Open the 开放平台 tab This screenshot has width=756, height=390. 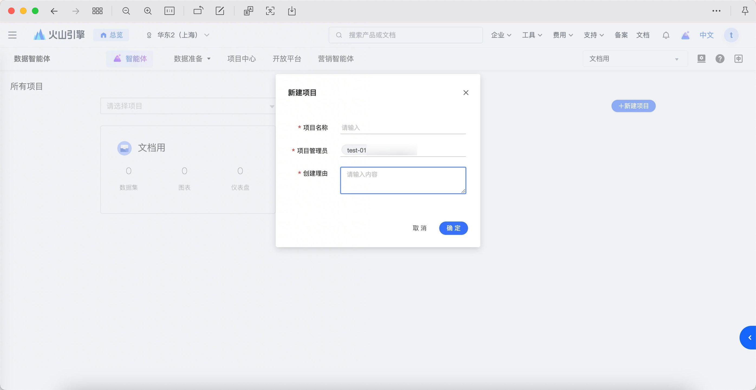point(287,59)
